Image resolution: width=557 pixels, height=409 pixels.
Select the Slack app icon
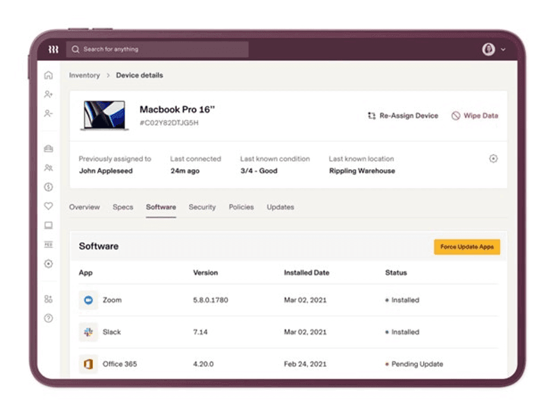pyautogui.click(x=88, y=332)
